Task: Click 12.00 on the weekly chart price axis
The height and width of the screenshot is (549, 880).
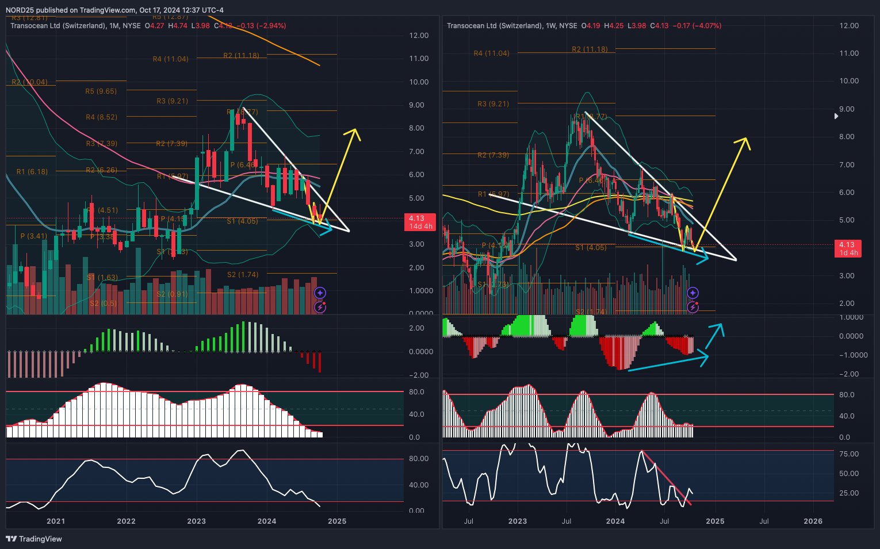Action: pyautogui.click(x=849, y=26)
